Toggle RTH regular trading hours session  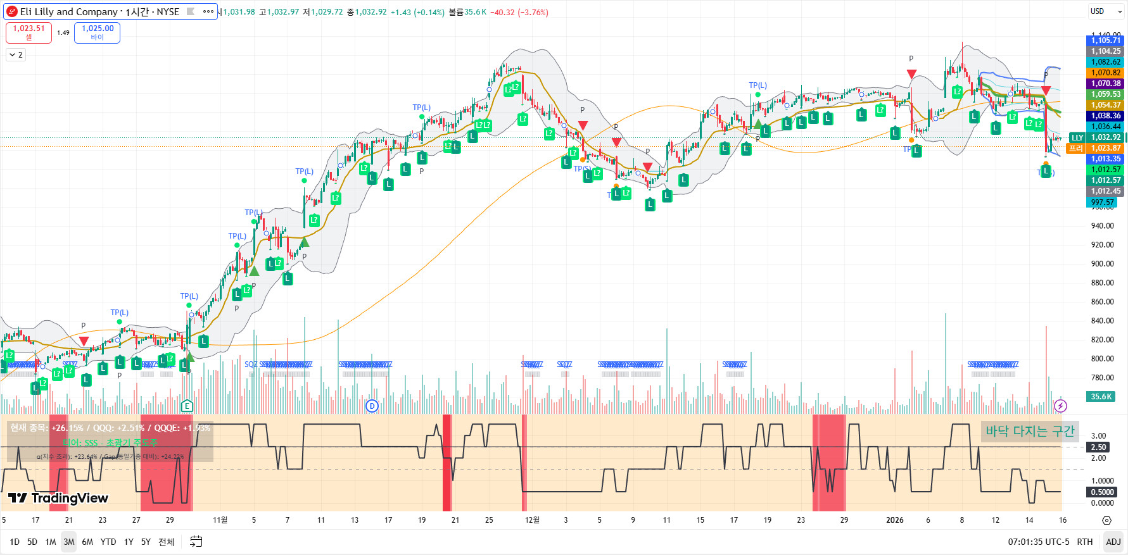[x=1085, y=542]
